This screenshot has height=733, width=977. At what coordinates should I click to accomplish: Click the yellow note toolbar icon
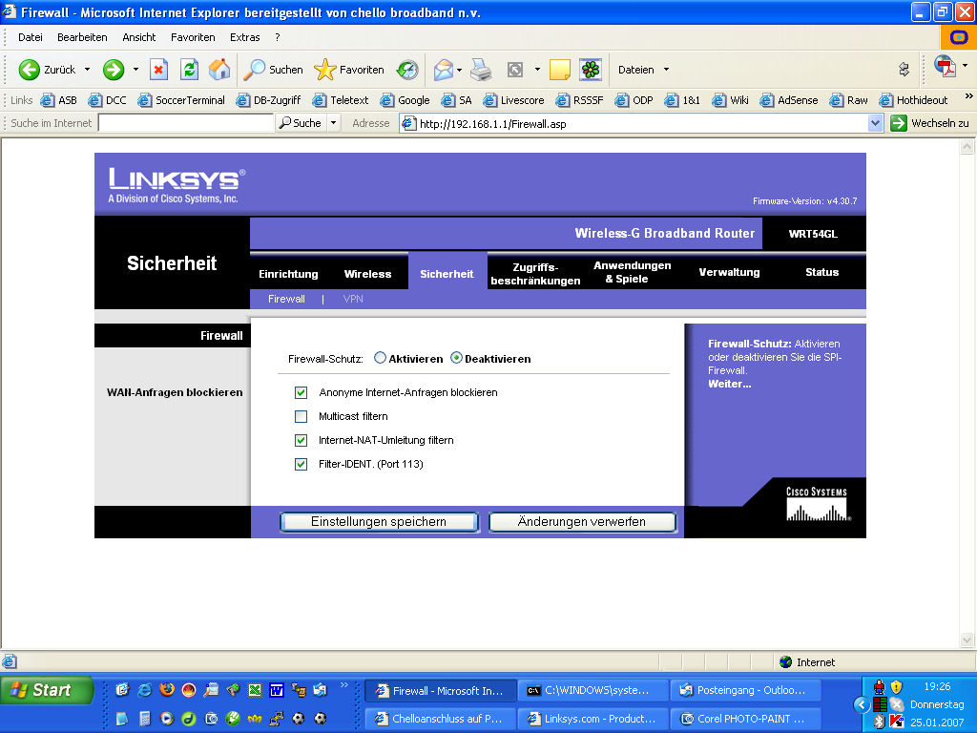(x=559, y=69)
